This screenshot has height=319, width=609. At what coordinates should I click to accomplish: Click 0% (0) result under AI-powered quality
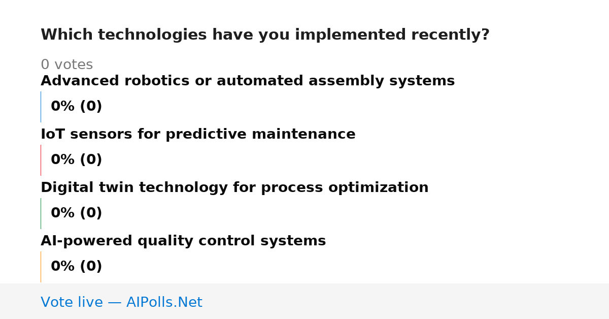[76, 267]
